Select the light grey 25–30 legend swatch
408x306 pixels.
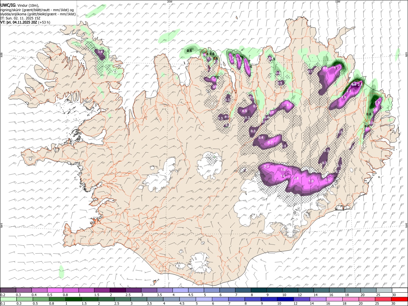384,290
